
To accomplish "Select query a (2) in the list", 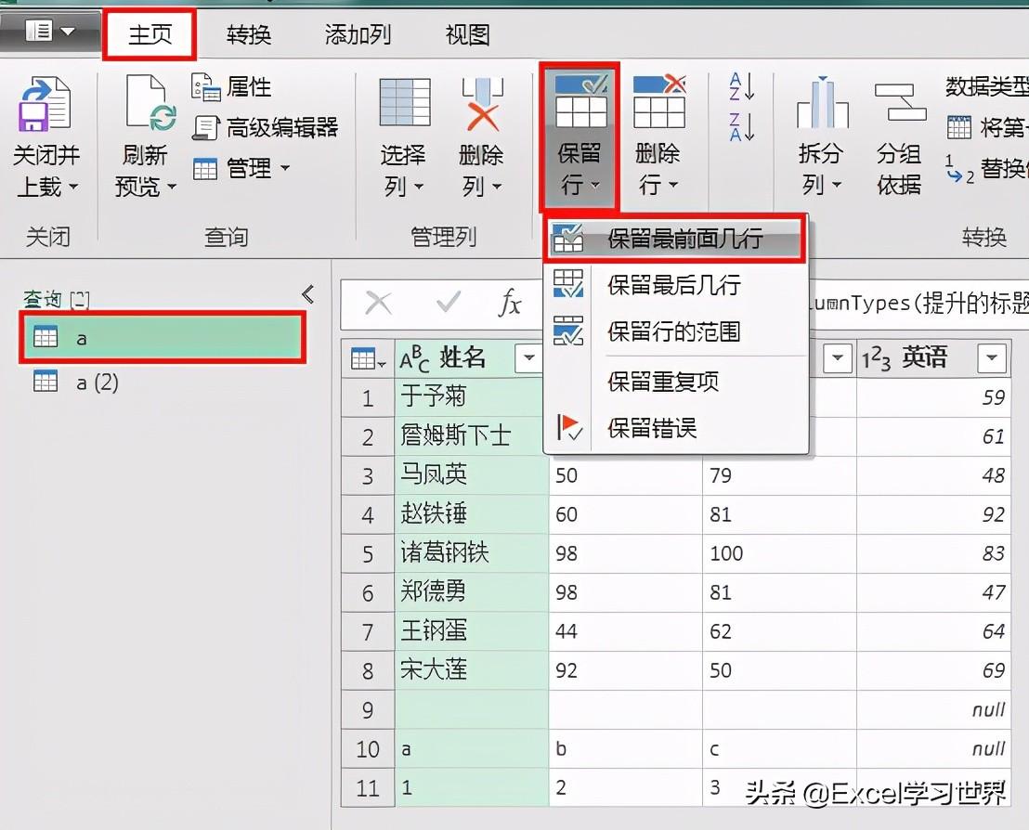I will tap(97, 382).
